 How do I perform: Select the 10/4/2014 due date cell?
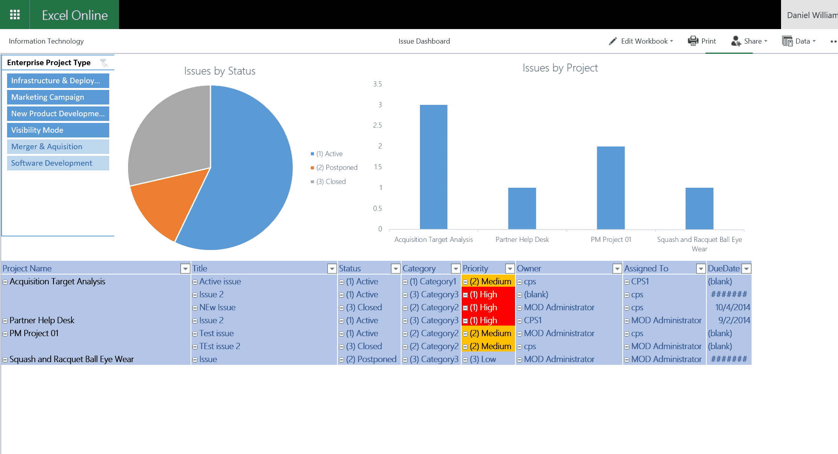click(x=729, y=308)
